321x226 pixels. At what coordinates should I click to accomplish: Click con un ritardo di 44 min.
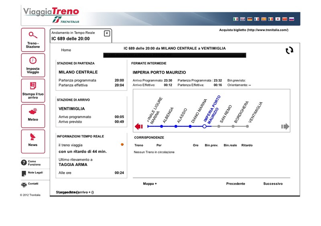pos(83,152)
